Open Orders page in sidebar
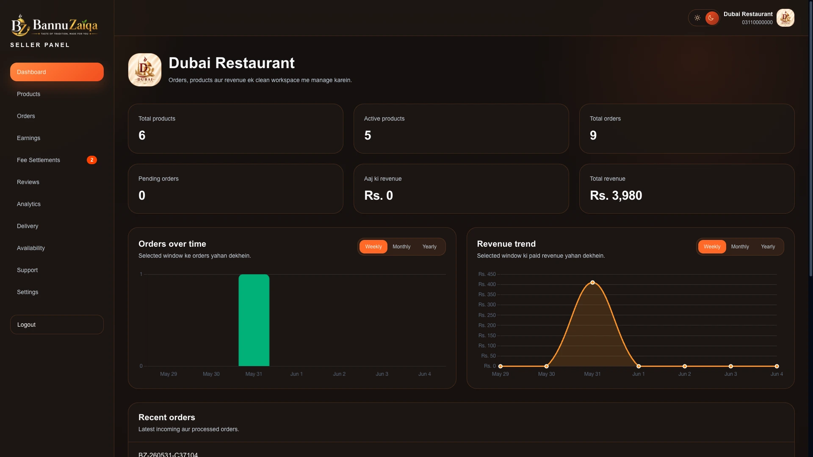The image size is (813, 457). [x=57, y=116]
